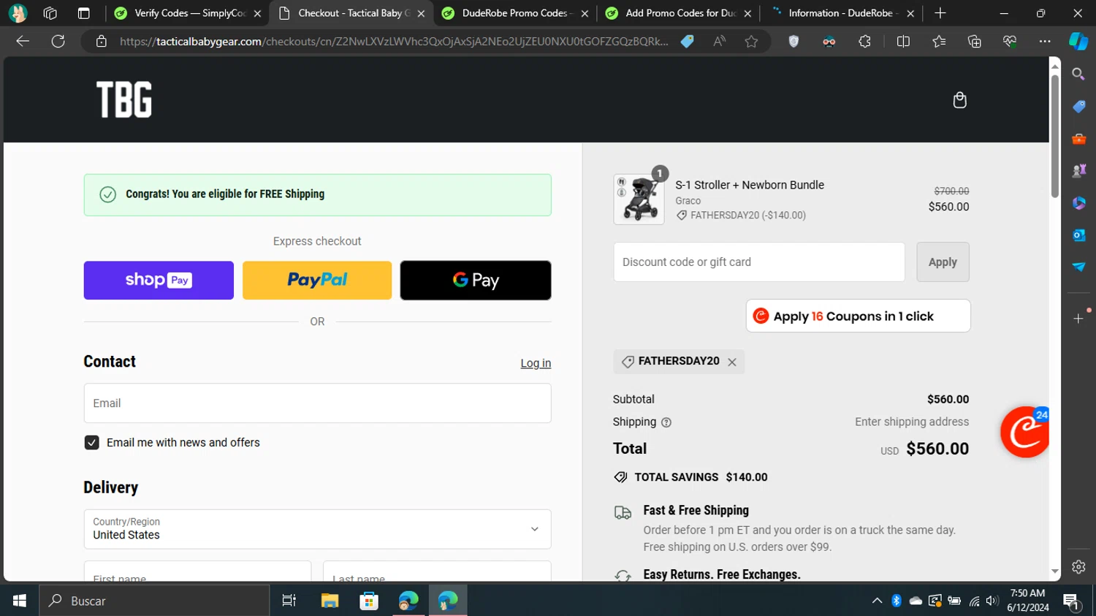Open Bluetooth icon in system tray
1096x616 pixels.
[897, 601]
